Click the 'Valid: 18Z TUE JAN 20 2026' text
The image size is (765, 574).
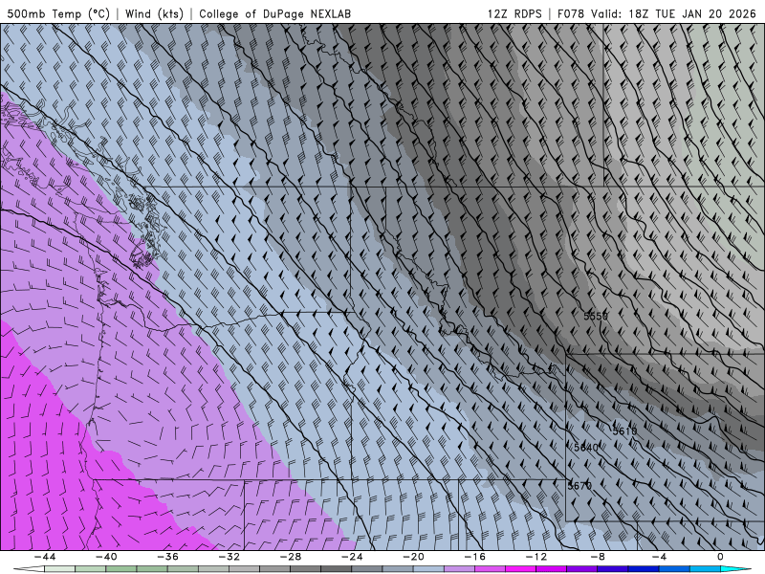click(673, 13)
